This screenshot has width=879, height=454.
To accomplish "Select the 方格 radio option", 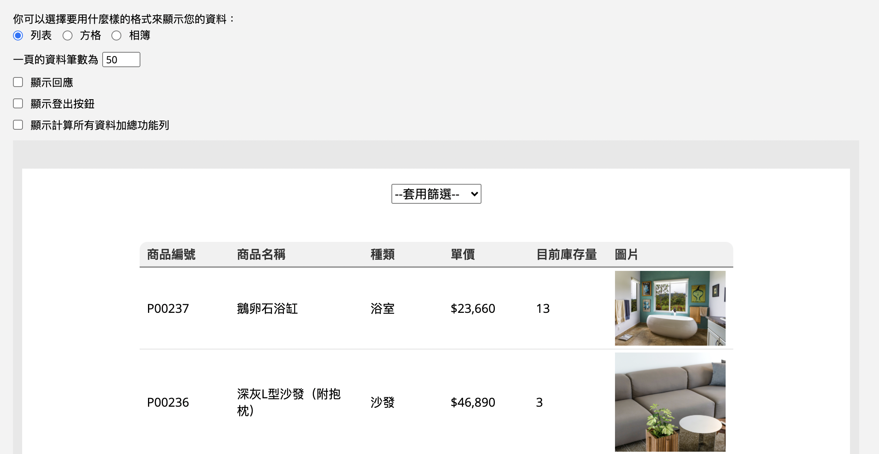I will (68, 35).
